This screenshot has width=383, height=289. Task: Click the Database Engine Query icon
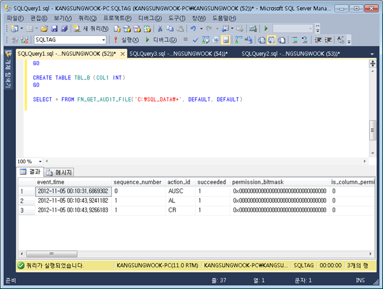click(x=117, y=29)
